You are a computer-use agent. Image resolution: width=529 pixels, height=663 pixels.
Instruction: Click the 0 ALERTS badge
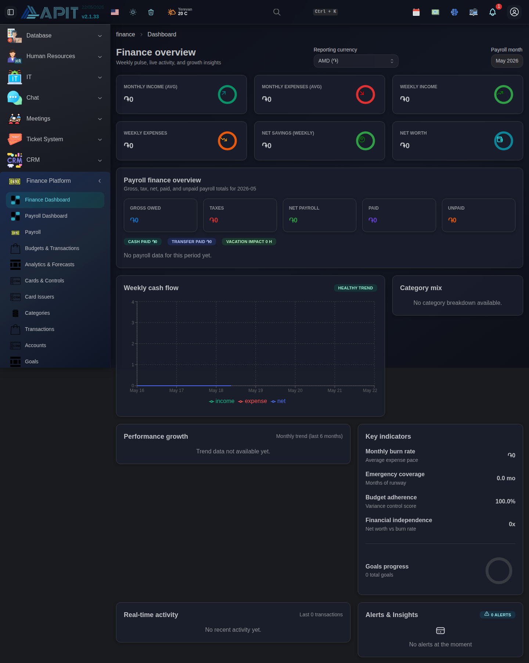(x=498, y=615)
